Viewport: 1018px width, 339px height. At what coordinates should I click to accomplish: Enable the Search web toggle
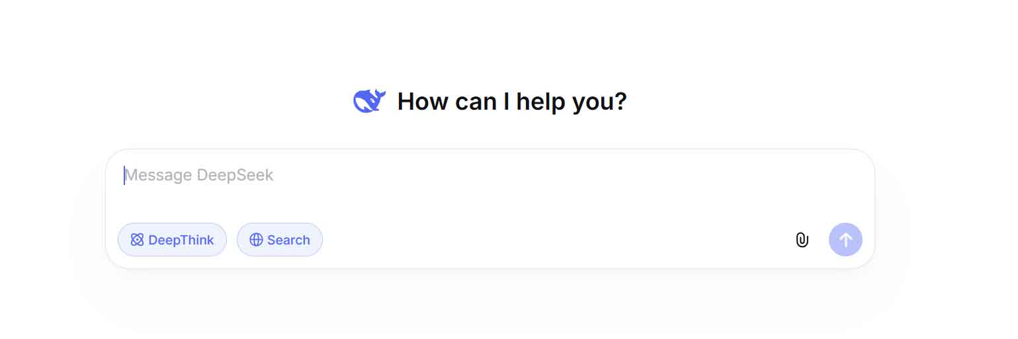click(x=280, y=240)
